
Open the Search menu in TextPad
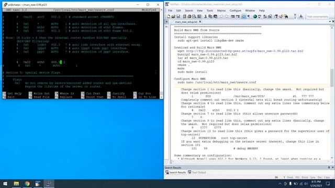[x=188, y=10]
